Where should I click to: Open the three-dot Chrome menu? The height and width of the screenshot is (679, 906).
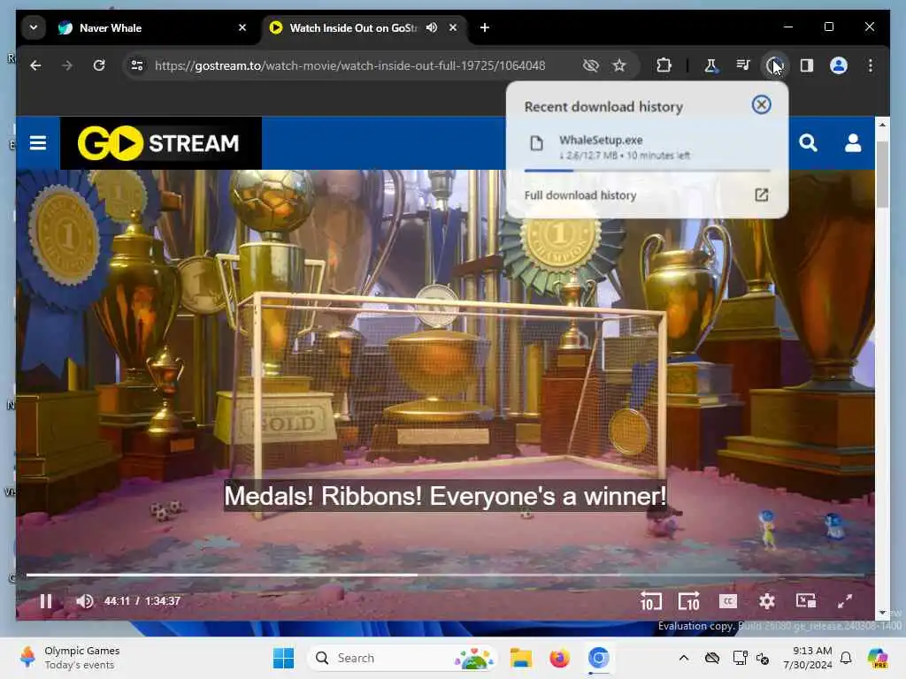[x=871, y=65]
